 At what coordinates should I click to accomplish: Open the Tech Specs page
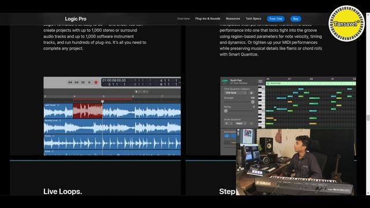point(253,18)
